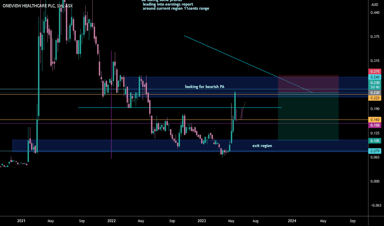384x226 pixels.
Task: Select the magenta 0.150 price label
Action: coord(375,125)
